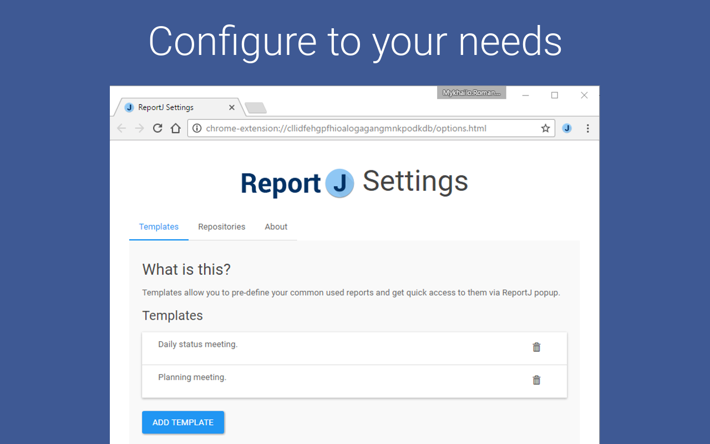Click the address bar URL field
The width and height of the screenshot is (710, 444).
pyautogui.click(x=371, y=128)
